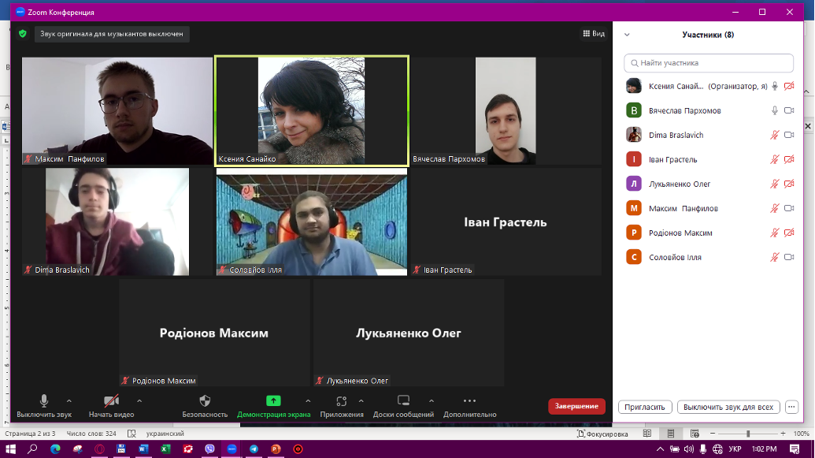Image resolution: width=815 pixels, height=458 pixels.
Task: Click the Найти участника search field
Action: coord(709,63)
